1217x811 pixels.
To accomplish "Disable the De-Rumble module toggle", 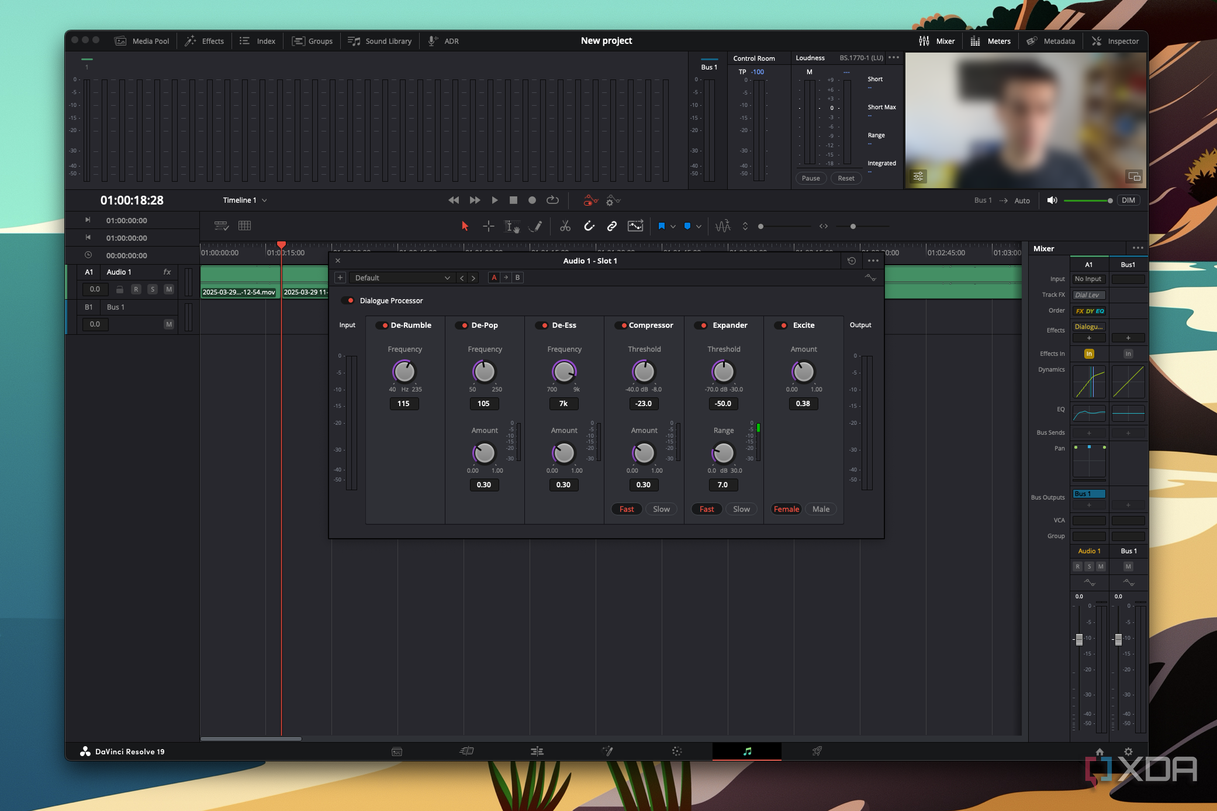I will click(383, 325).
